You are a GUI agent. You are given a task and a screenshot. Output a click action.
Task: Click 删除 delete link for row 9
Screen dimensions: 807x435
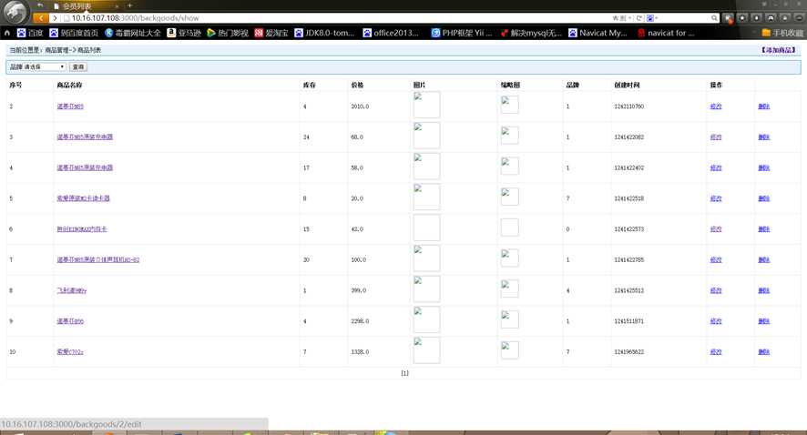coord(764,321)
